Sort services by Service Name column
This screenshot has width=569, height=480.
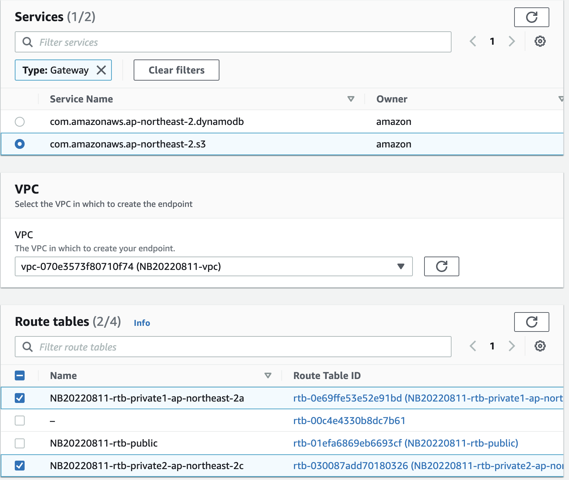pyautogui.click(x=351, y=99)
